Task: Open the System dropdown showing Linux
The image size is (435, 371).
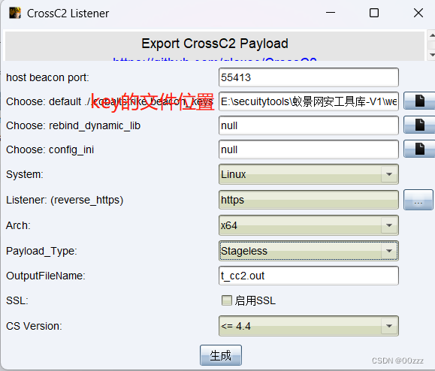Action: tap(309, 174)
